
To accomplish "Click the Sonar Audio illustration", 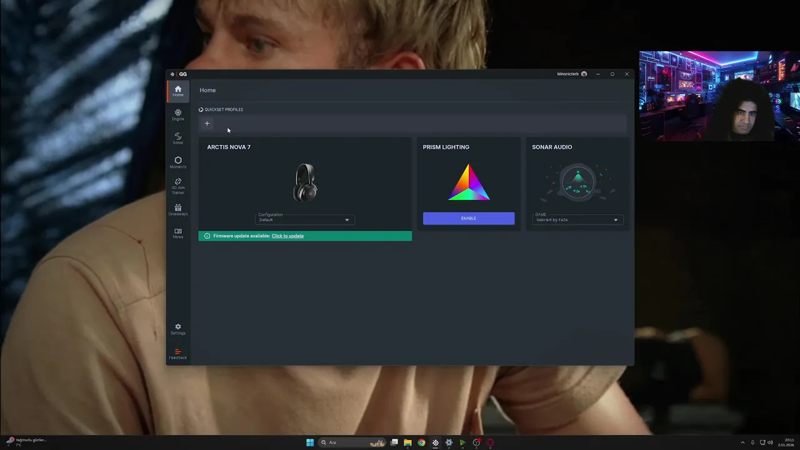I will tap(578, 182).
